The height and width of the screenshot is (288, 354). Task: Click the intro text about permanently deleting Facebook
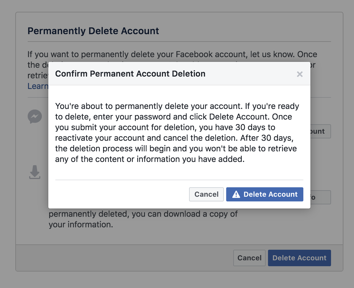click(x=172, y=55)
